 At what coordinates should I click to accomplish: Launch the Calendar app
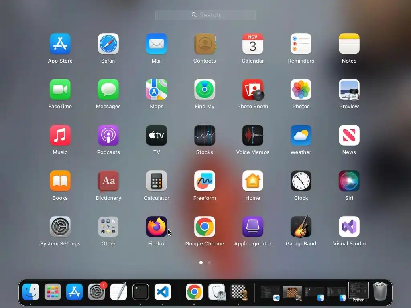pos(253,44)
